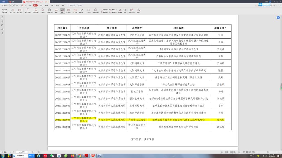Click the page number field showing 363/672

(21, 152)
